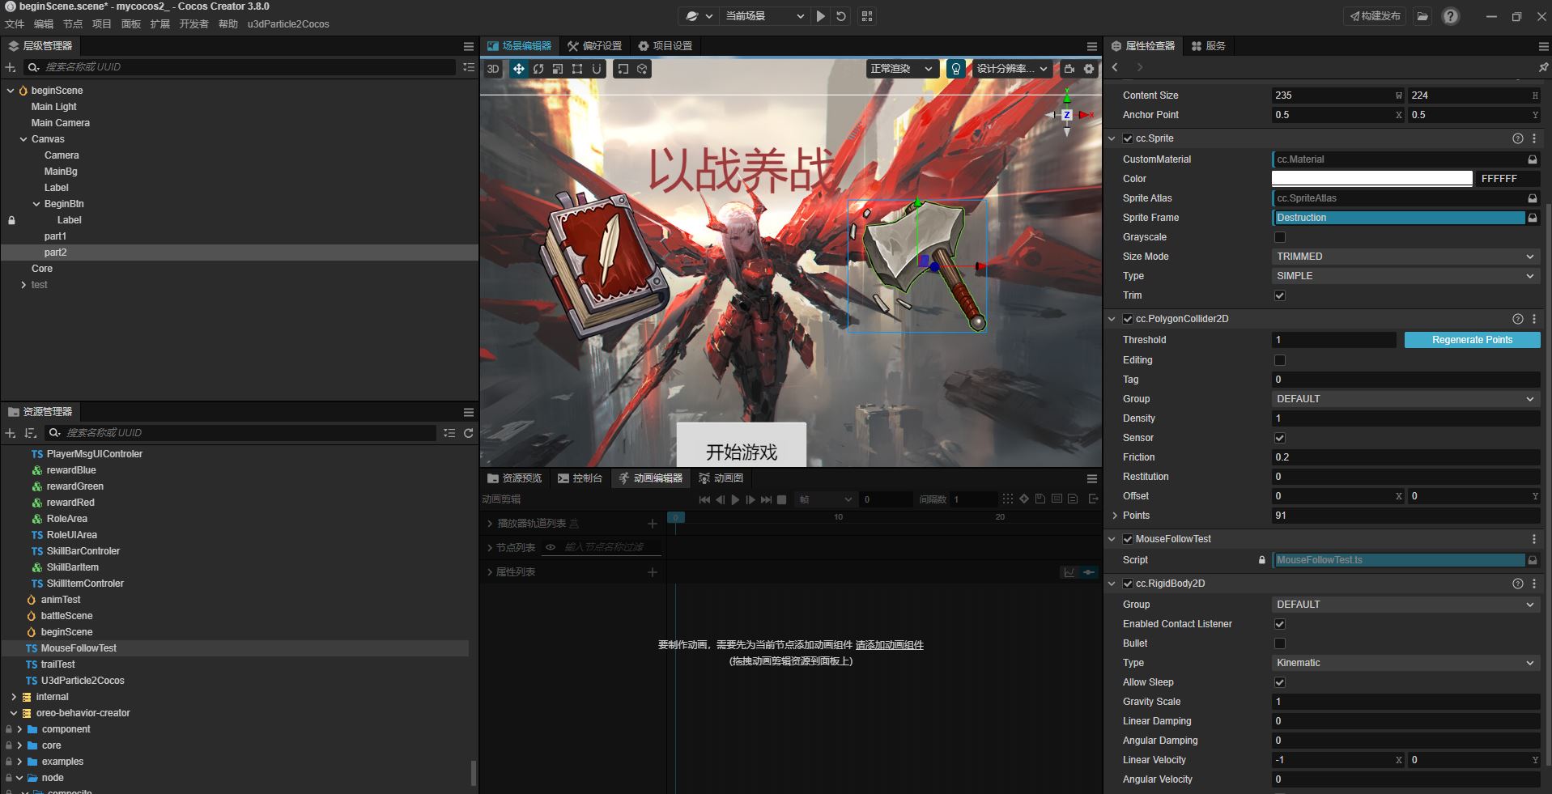This screenshot has width=1552, height=794.
Task: Toggle the scene lighting bulb
Action: 956,69
